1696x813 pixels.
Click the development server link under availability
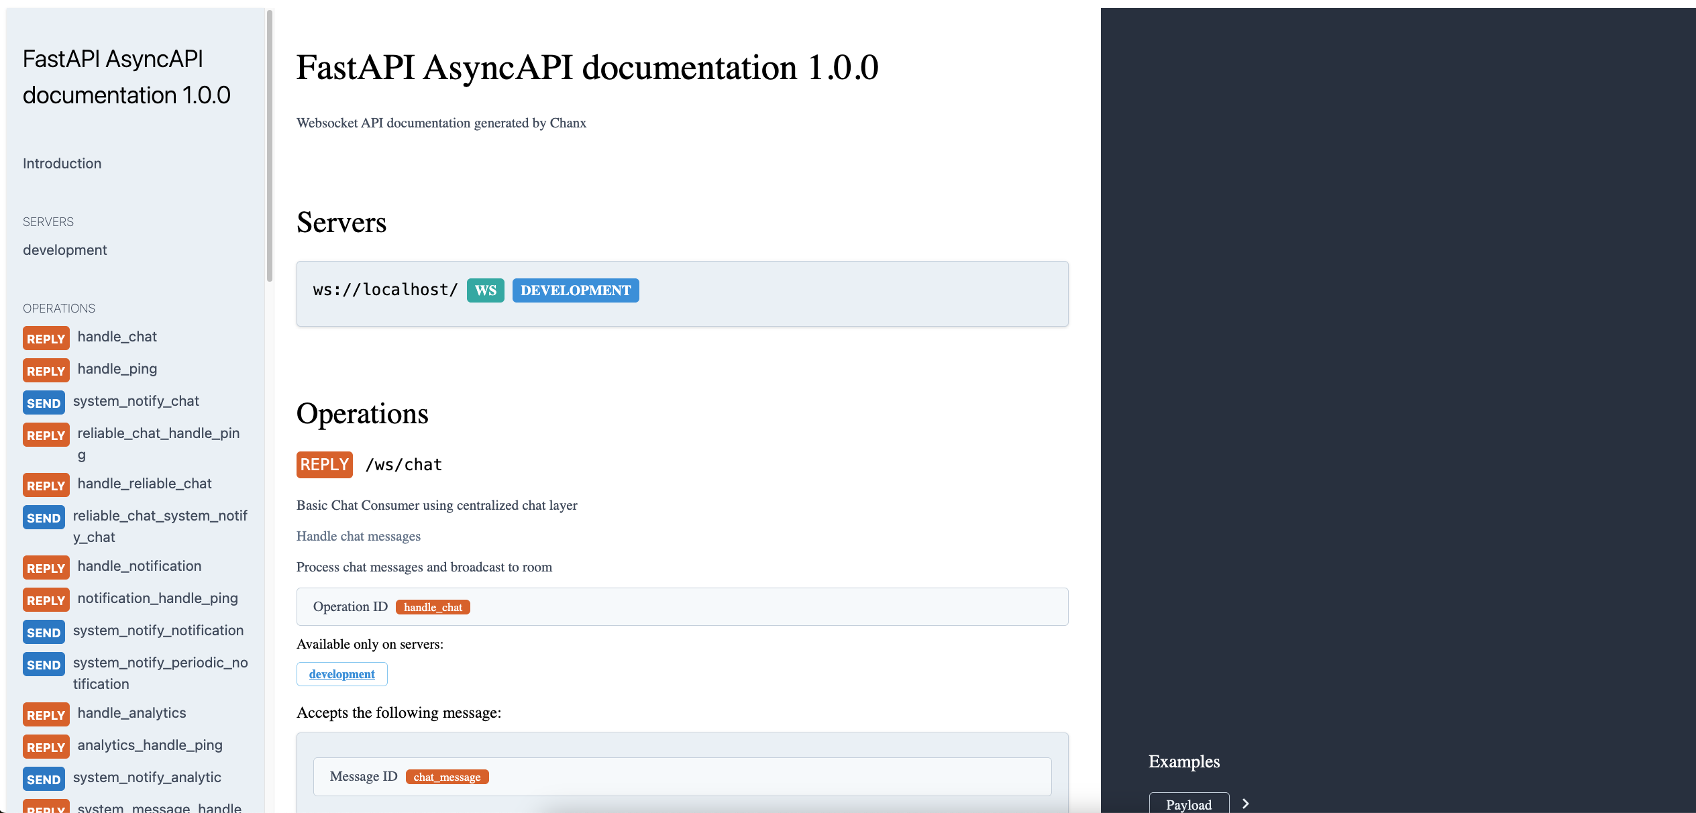pos(341,674)
